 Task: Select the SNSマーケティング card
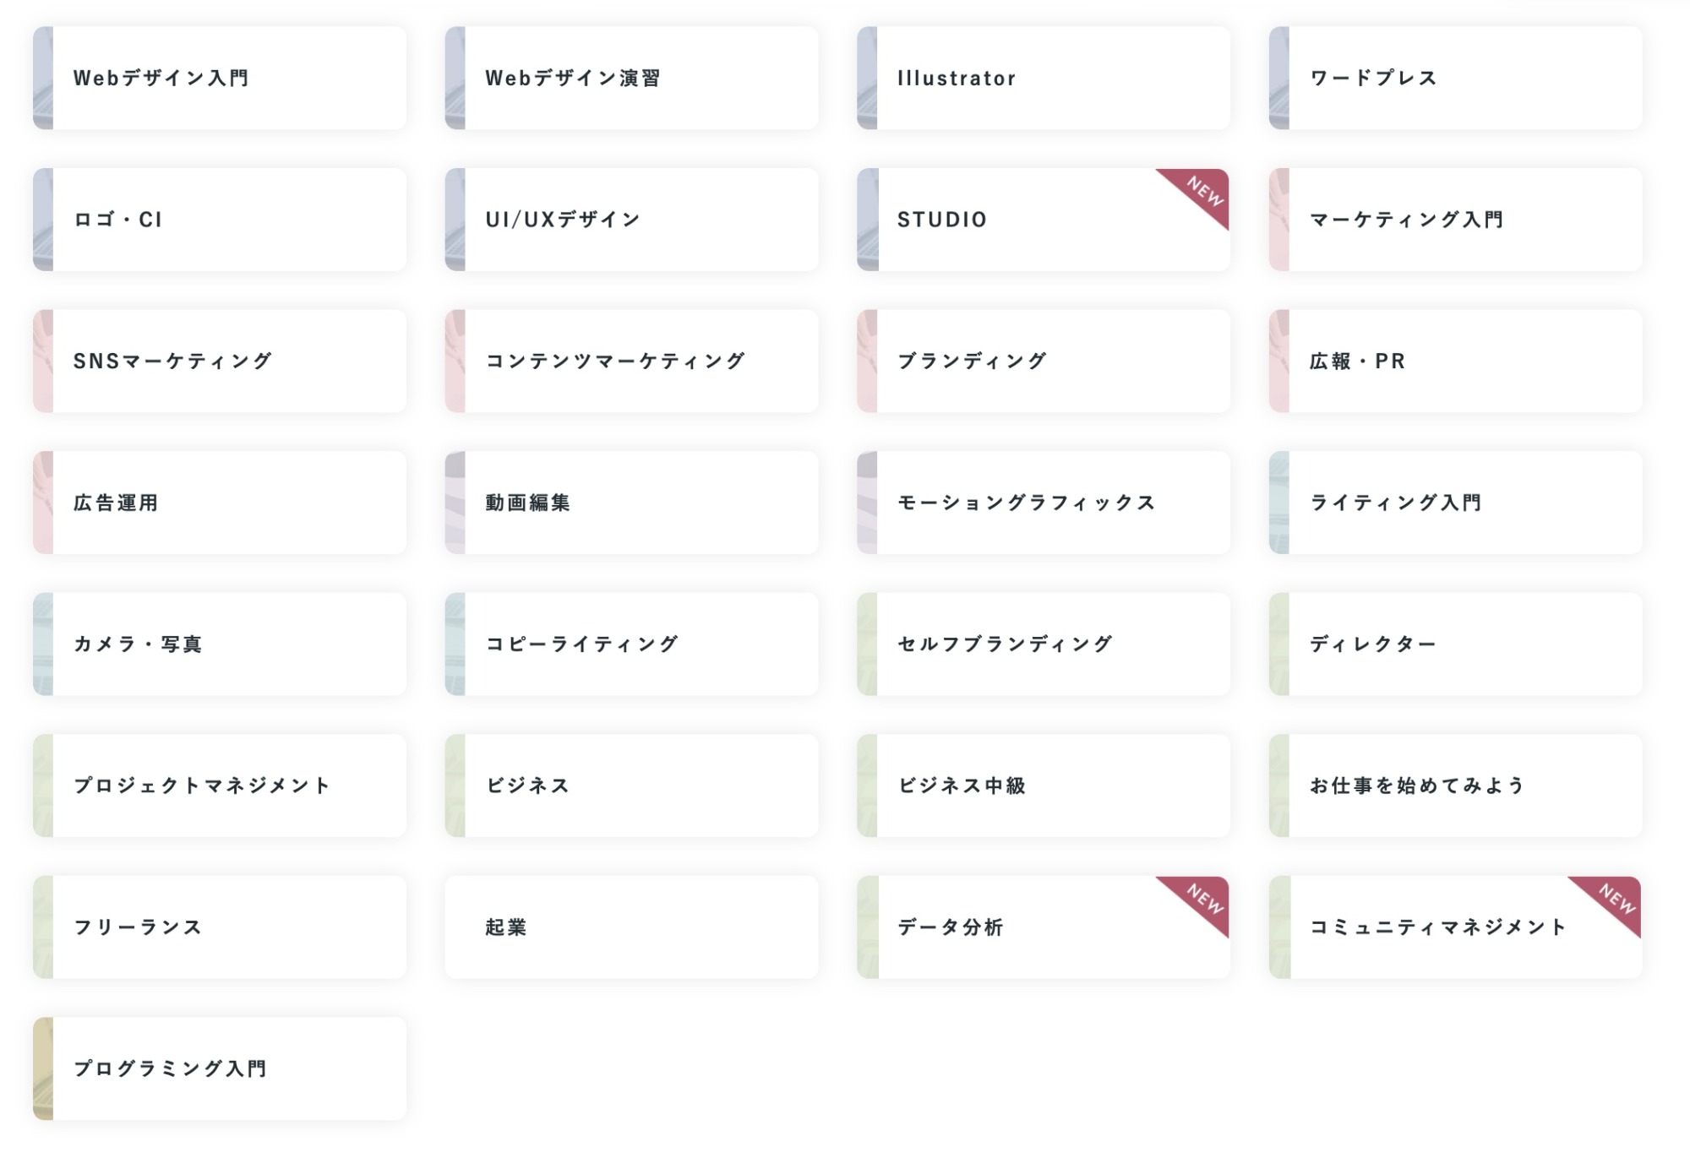click(220, 361)
